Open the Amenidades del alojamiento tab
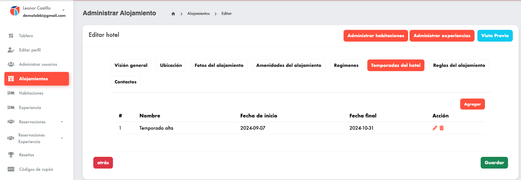 [x=289, y=65]
